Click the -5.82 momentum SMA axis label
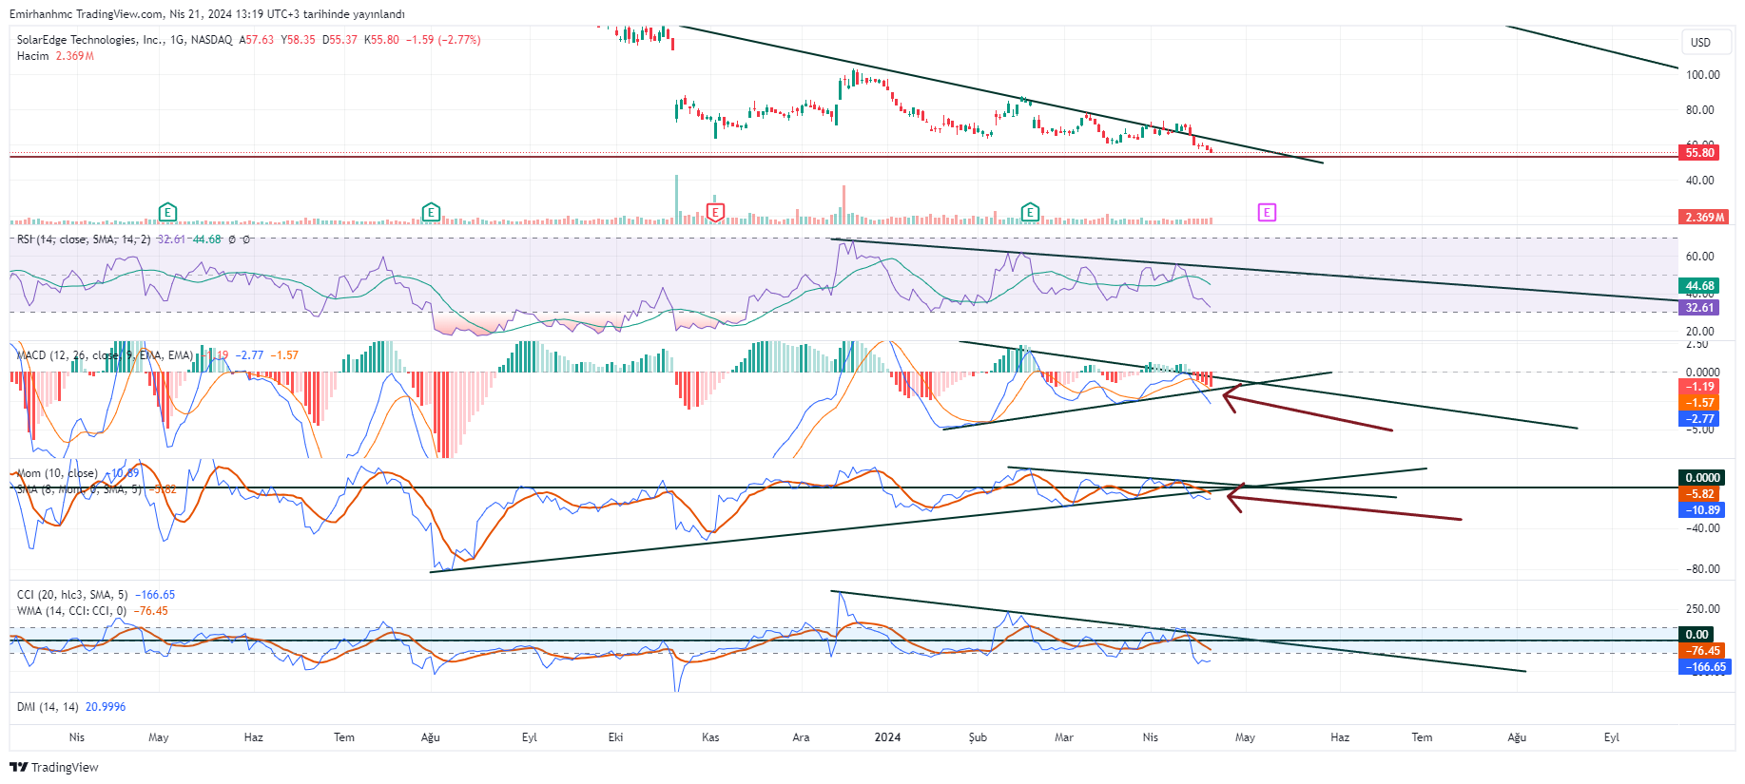This screenshot has width=1745, height=784. (x=1699, y=494)
